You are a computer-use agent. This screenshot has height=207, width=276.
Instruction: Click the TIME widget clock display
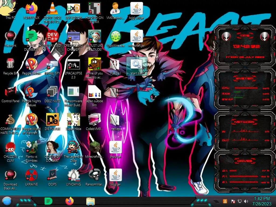(246, 46)
